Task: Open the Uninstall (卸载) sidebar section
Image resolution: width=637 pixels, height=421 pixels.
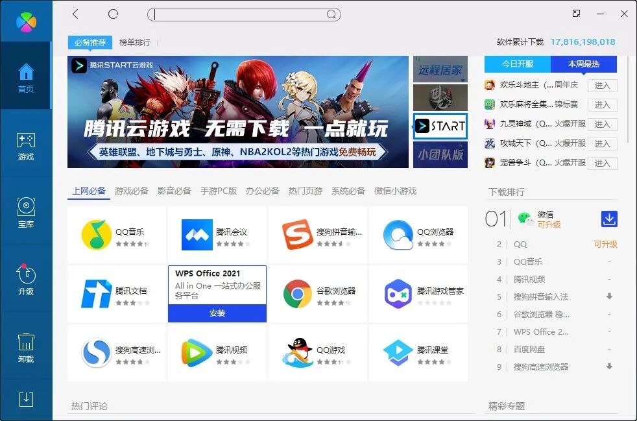Action: [26, 348]
